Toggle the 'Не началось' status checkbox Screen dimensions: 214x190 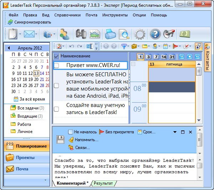click(71, 132)
